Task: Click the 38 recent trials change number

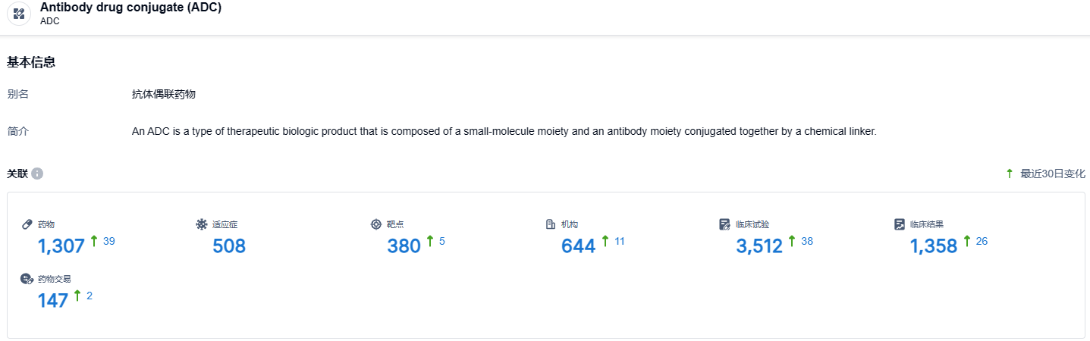Action: 807,242
